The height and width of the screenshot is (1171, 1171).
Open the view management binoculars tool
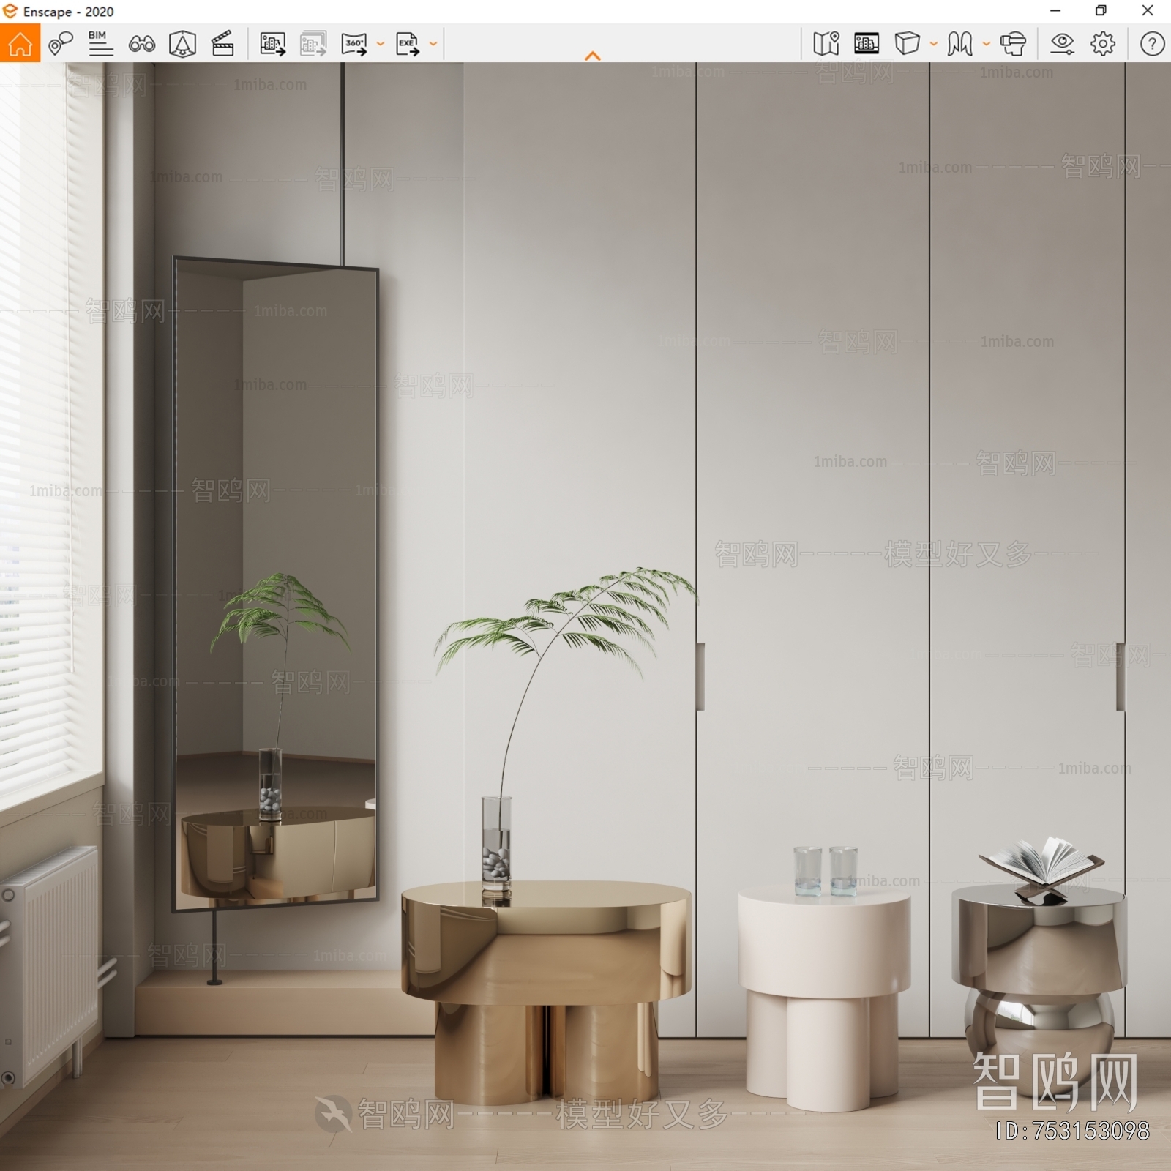pos(141,44)
